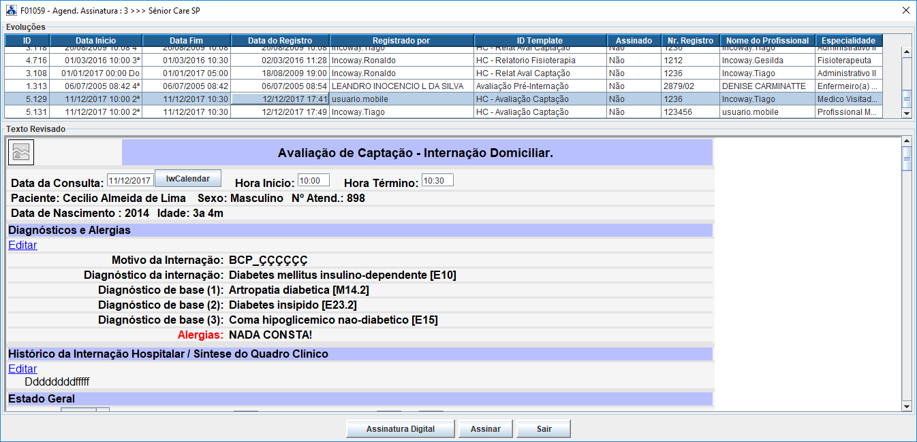Click the Hora Término time field
The width and height of the screenshot is (917, 442).
click(x=437, y=181)
